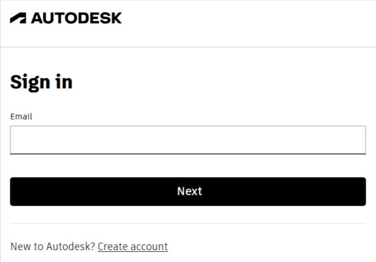Click the slanted Autodesk symbol beside the wordmark
The width and height of the screenshot is (376, 262).
pos(18,18)
